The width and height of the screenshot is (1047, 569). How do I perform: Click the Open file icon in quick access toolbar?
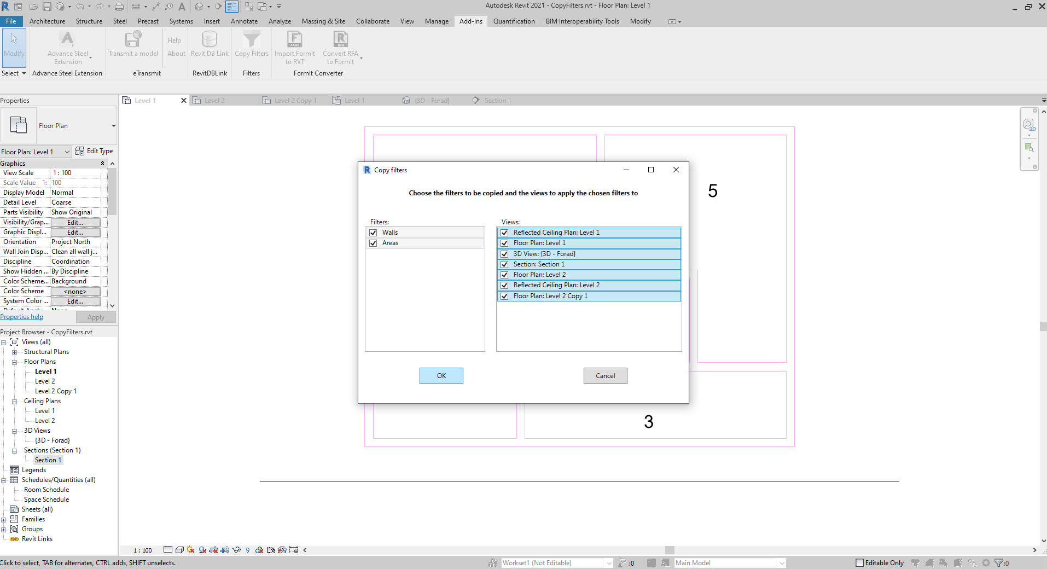pyautogui.click(x=33, y=7)
